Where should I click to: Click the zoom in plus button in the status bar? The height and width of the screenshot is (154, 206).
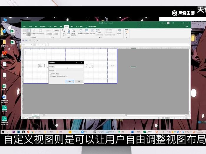[183, 118]
